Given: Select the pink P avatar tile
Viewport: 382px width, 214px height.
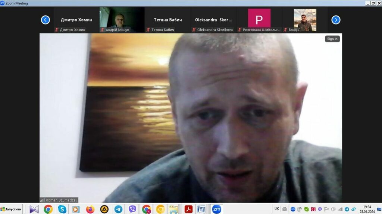Looking at the screenshot, I should tap(259, 19).
